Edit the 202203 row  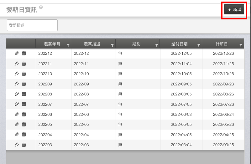point(17,145)
